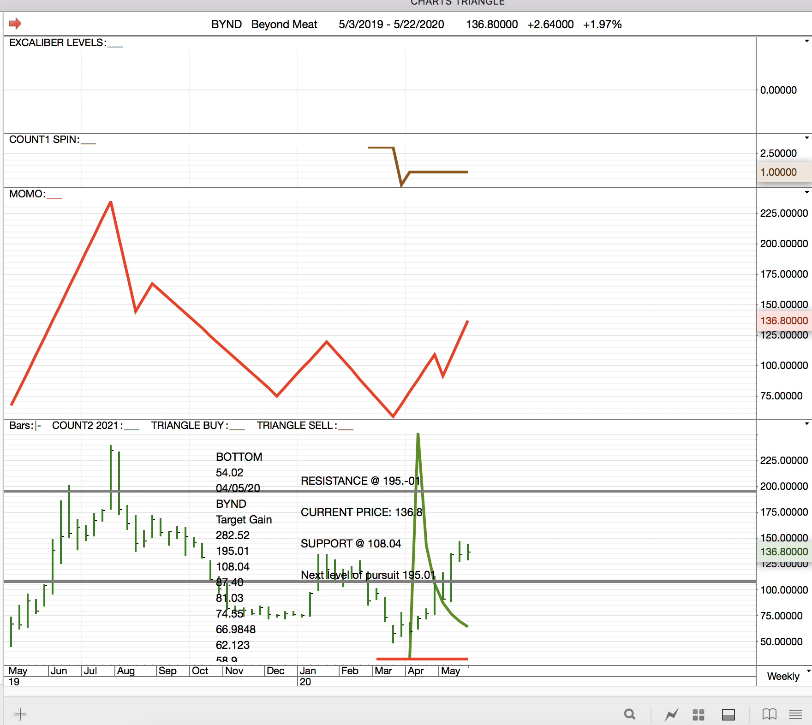Toggle the split bottom panel view
Image resolution: width=812 pixels, height=725 pixels.
tap(728, 714)
